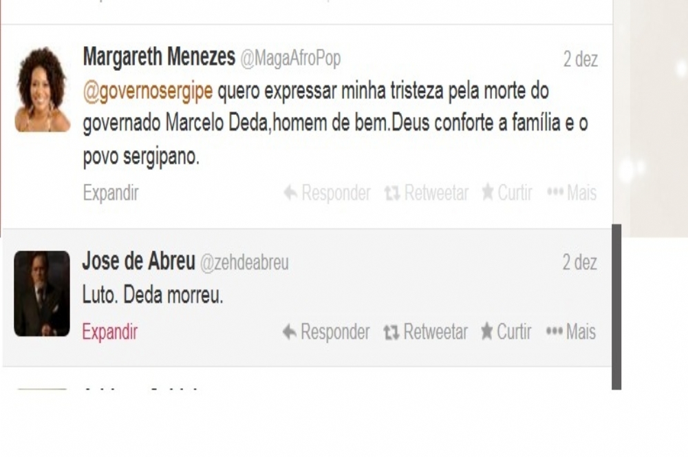The width and height of the screenshot is (688, 457).
Task: Click the @MagaAfroPop handle
Action: (290, 59)
